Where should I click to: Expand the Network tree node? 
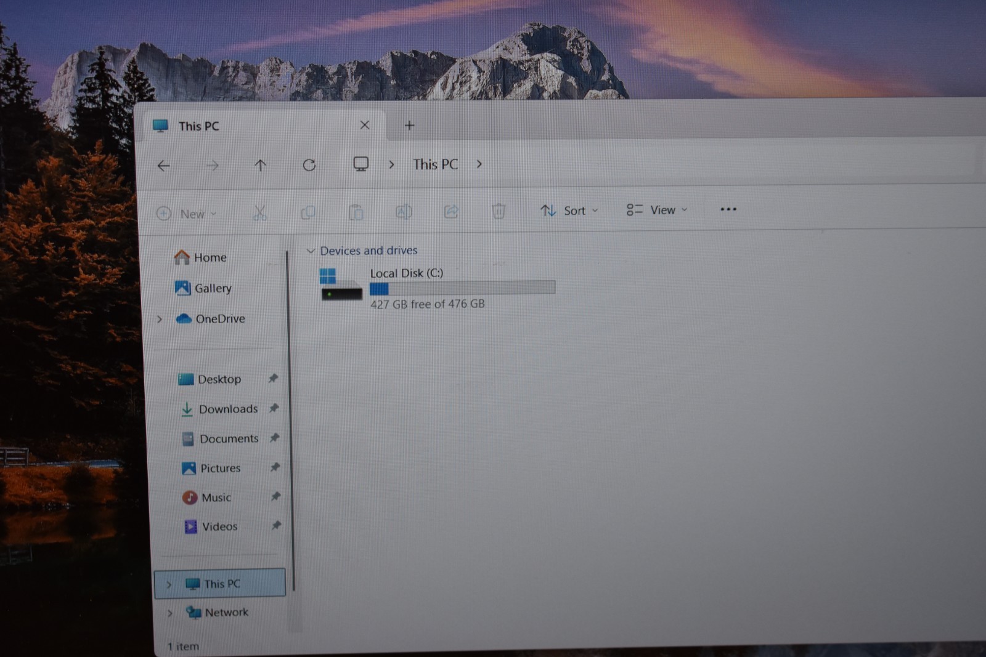click(170, 613)
